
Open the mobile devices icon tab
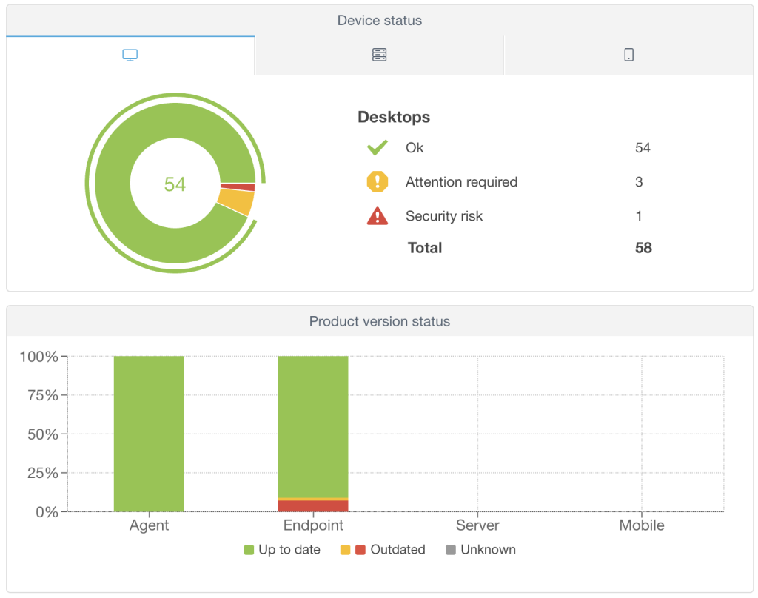tap(628, 56)
